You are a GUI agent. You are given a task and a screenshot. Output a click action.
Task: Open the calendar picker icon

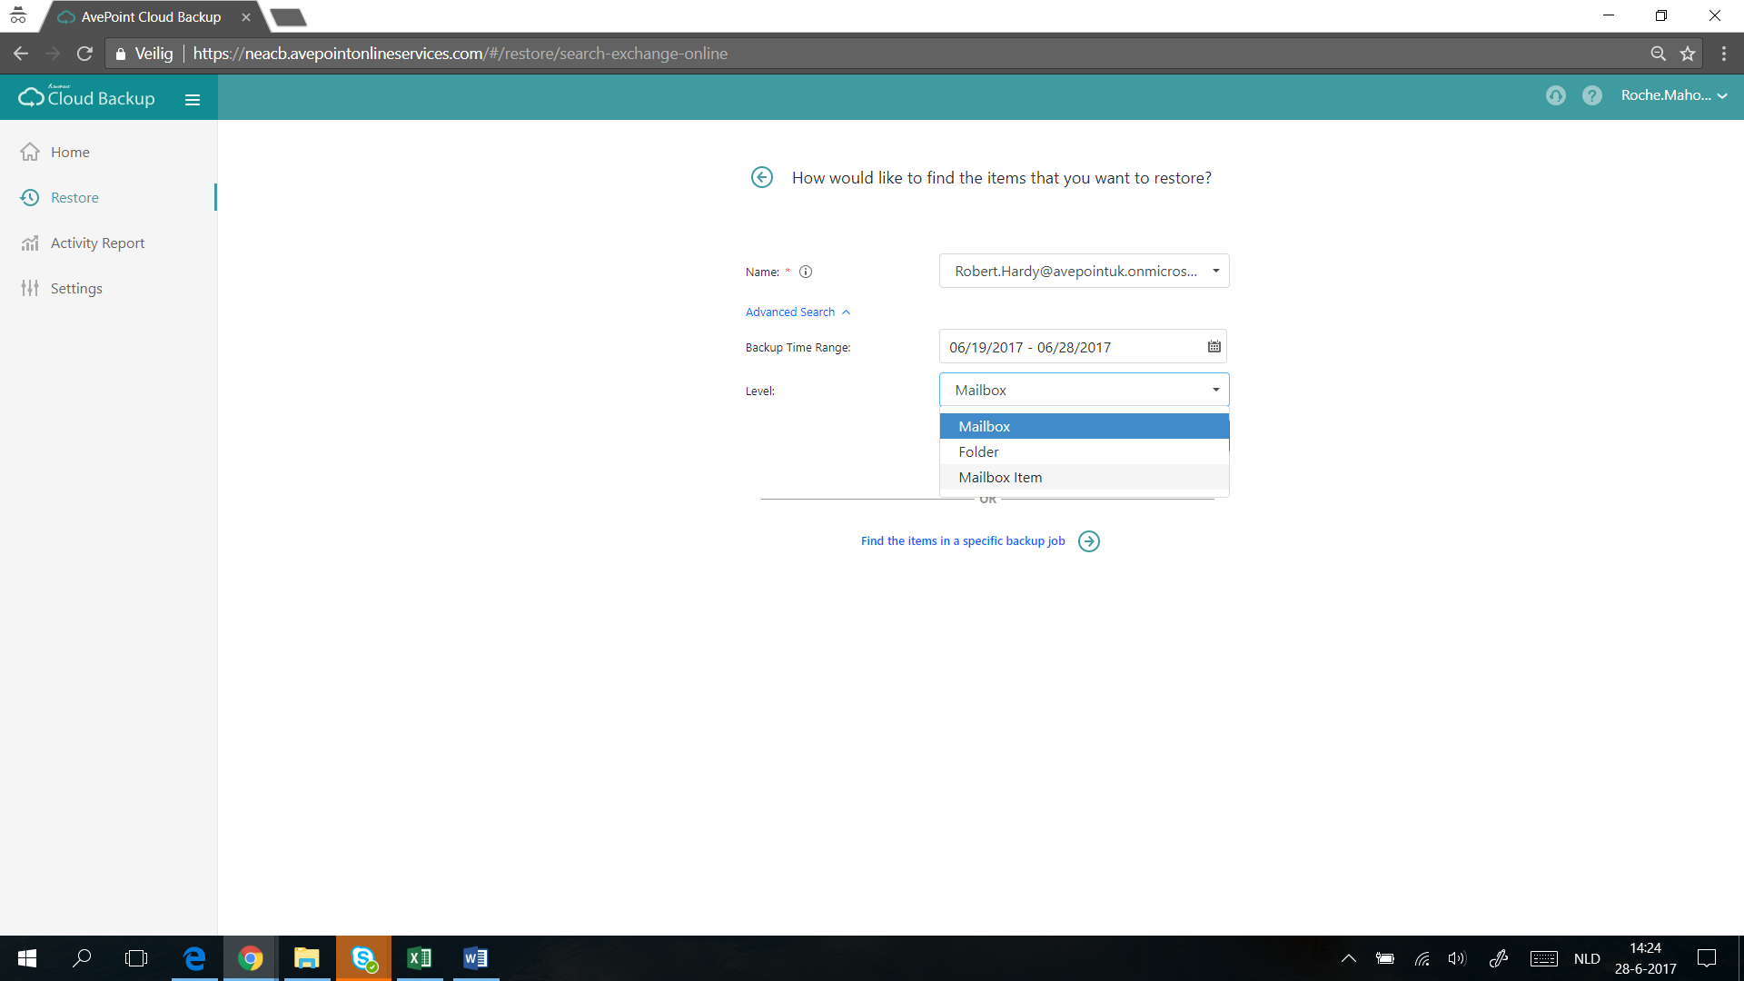click(1214, 347)
